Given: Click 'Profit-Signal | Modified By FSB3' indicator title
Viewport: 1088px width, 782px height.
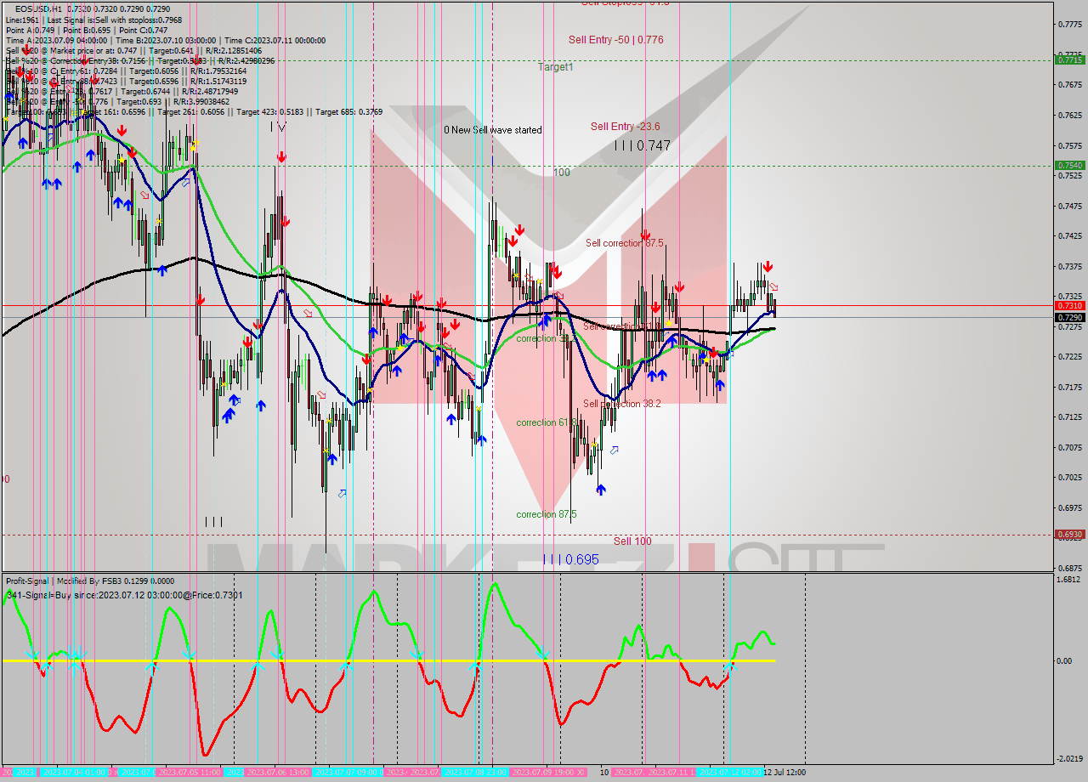Looking at the screenshot, I should pyautogui.click(x=90, y=581).
